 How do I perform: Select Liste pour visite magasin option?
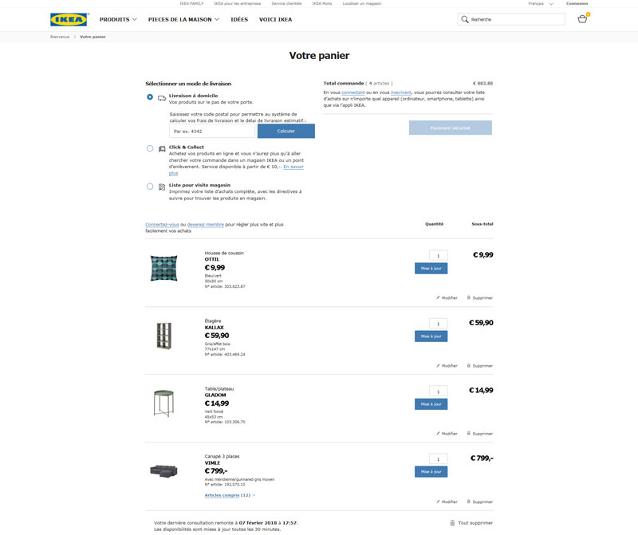click(150, 187)
